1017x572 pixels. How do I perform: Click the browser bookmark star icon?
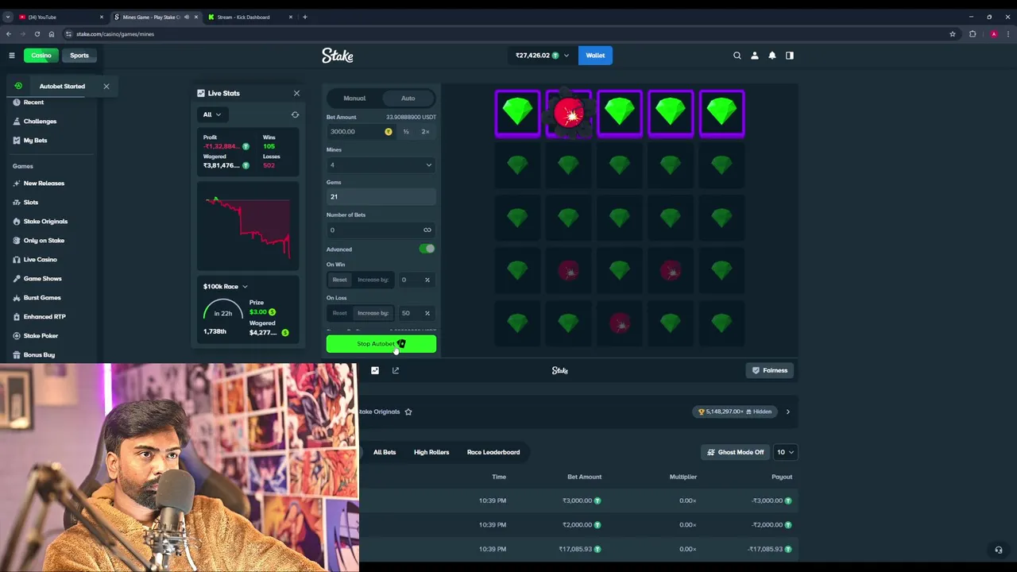point(953,34)
